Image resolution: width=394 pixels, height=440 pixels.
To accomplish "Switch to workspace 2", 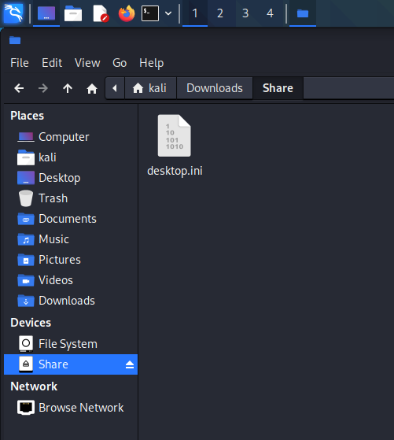I will [x=220, y=13].
